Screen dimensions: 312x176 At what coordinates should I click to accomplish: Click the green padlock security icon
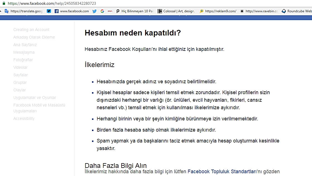4,3
